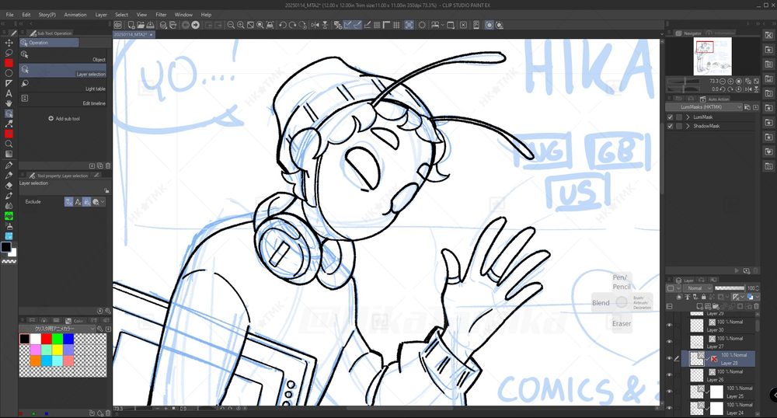Select the Hand move tool
The width and height of the screenshot is (777, 418).
click(x=9, y=103)
